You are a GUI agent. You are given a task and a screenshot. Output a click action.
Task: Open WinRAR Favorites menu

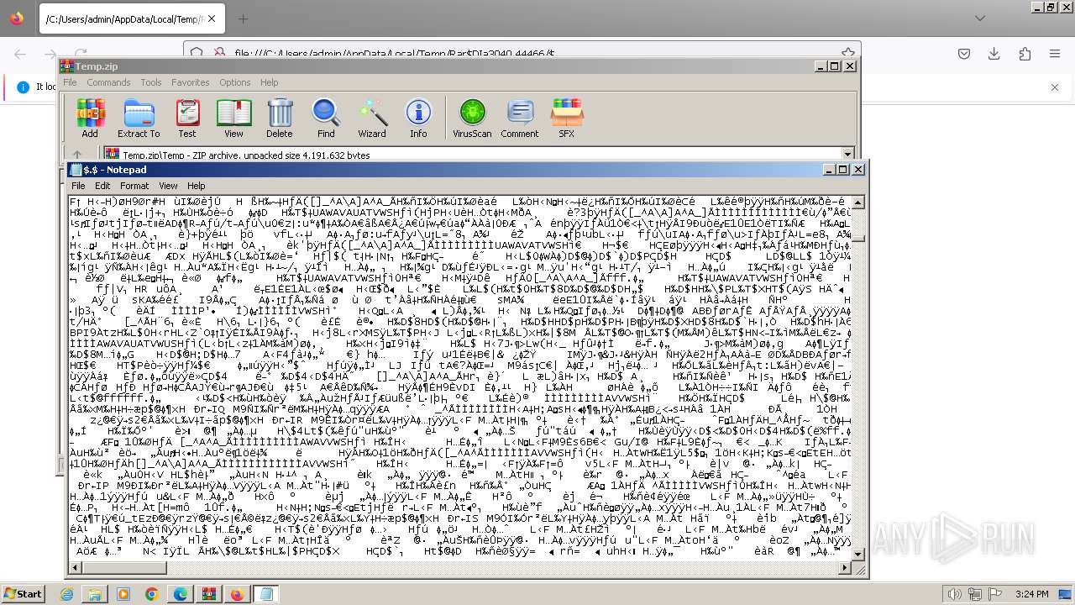[191, 82]
